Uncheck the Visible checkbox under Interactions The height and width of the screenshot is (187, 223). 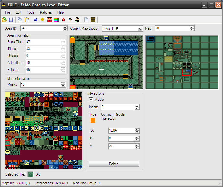click(91, 100)
